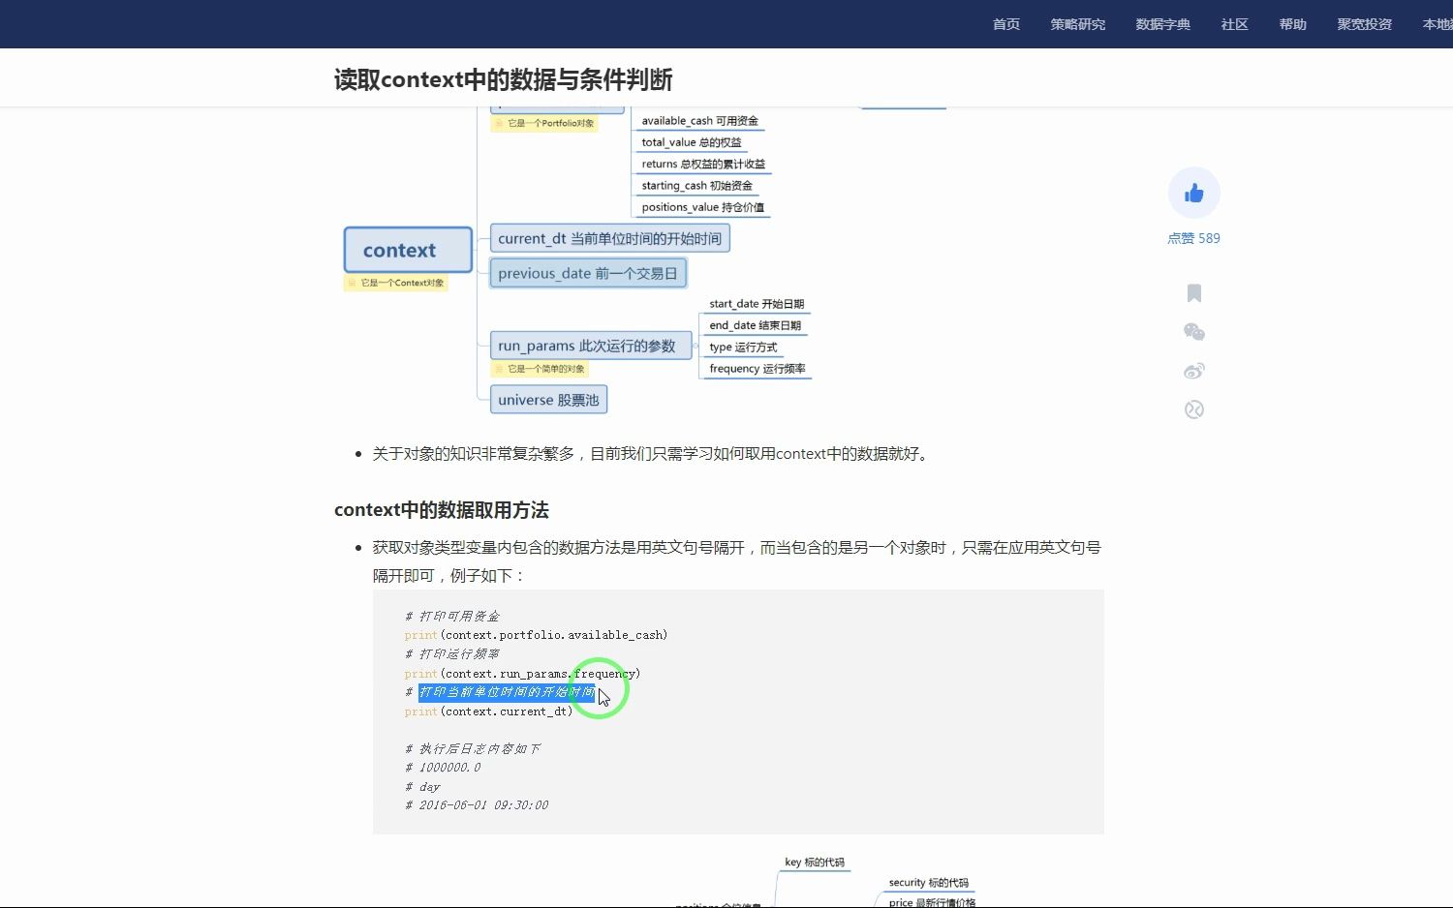This screenshot has width=1453, height=908.
Task: Click output comment # day
Action: (422, 787)
